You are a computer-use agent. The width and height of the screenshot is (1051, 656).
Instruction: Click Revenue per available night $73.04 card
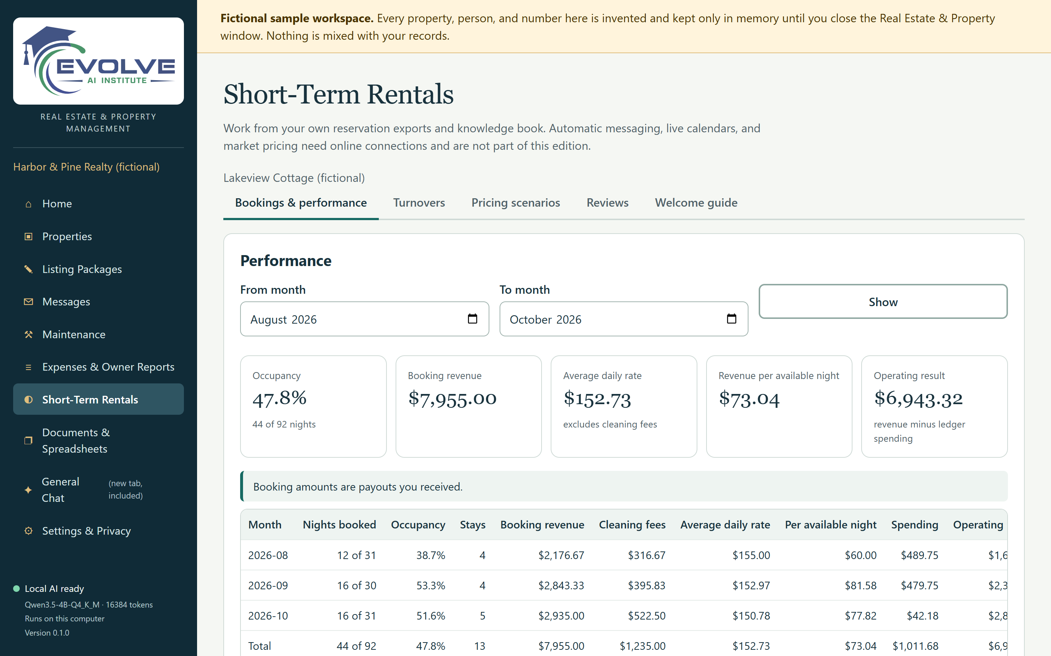(x=779, y=406)
